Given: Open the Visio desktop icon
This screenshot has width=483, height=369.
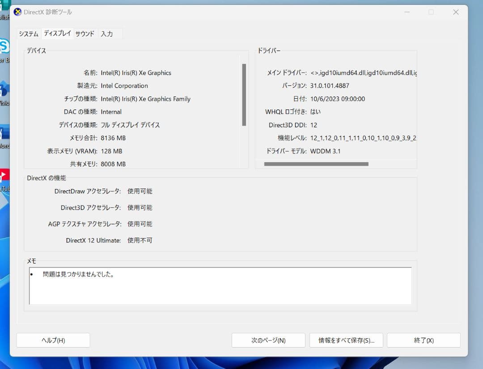Looking at the screenshot, I should tap(4, 92).
